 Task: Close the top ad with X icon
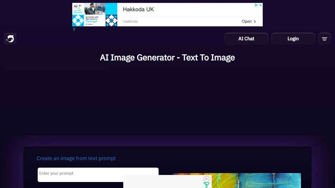point(260,5)
